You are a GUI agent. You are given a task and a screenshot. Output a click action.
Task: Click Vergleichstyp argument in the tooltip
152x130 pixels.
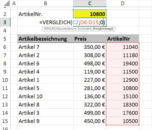point(103,29)
